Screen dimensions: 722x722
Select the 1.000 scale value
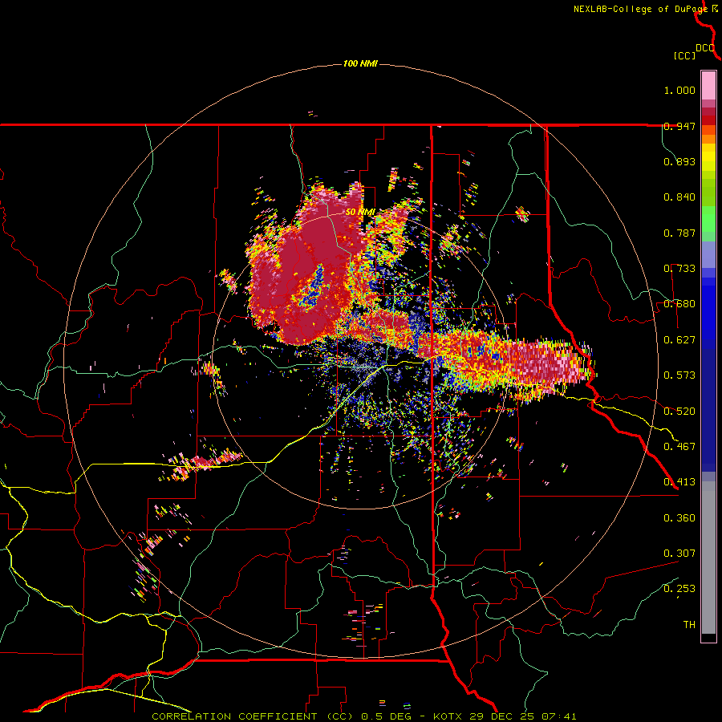pos(679,90)
